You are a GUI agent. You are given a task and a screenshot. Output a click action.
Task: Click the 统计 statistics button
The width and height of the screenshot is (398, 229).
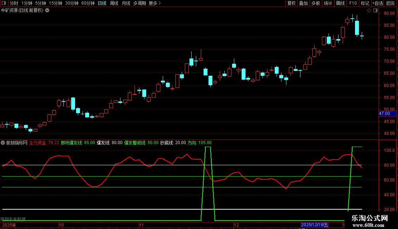point(328,3)
